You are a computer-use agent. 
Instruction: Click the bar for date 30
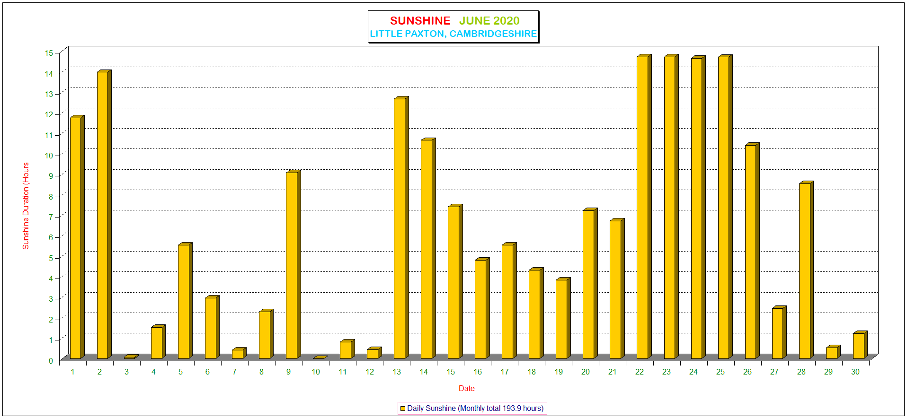(860, 345)
